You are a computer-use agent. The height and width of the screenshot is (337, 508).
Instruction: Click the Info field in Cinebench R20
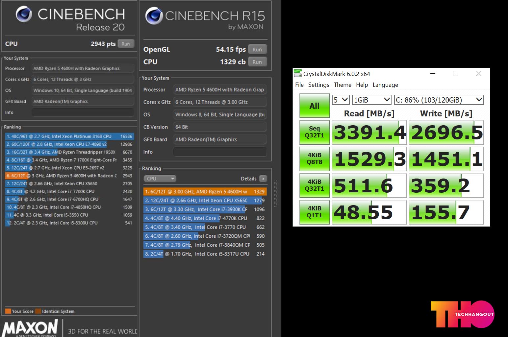tap(83, 112)
